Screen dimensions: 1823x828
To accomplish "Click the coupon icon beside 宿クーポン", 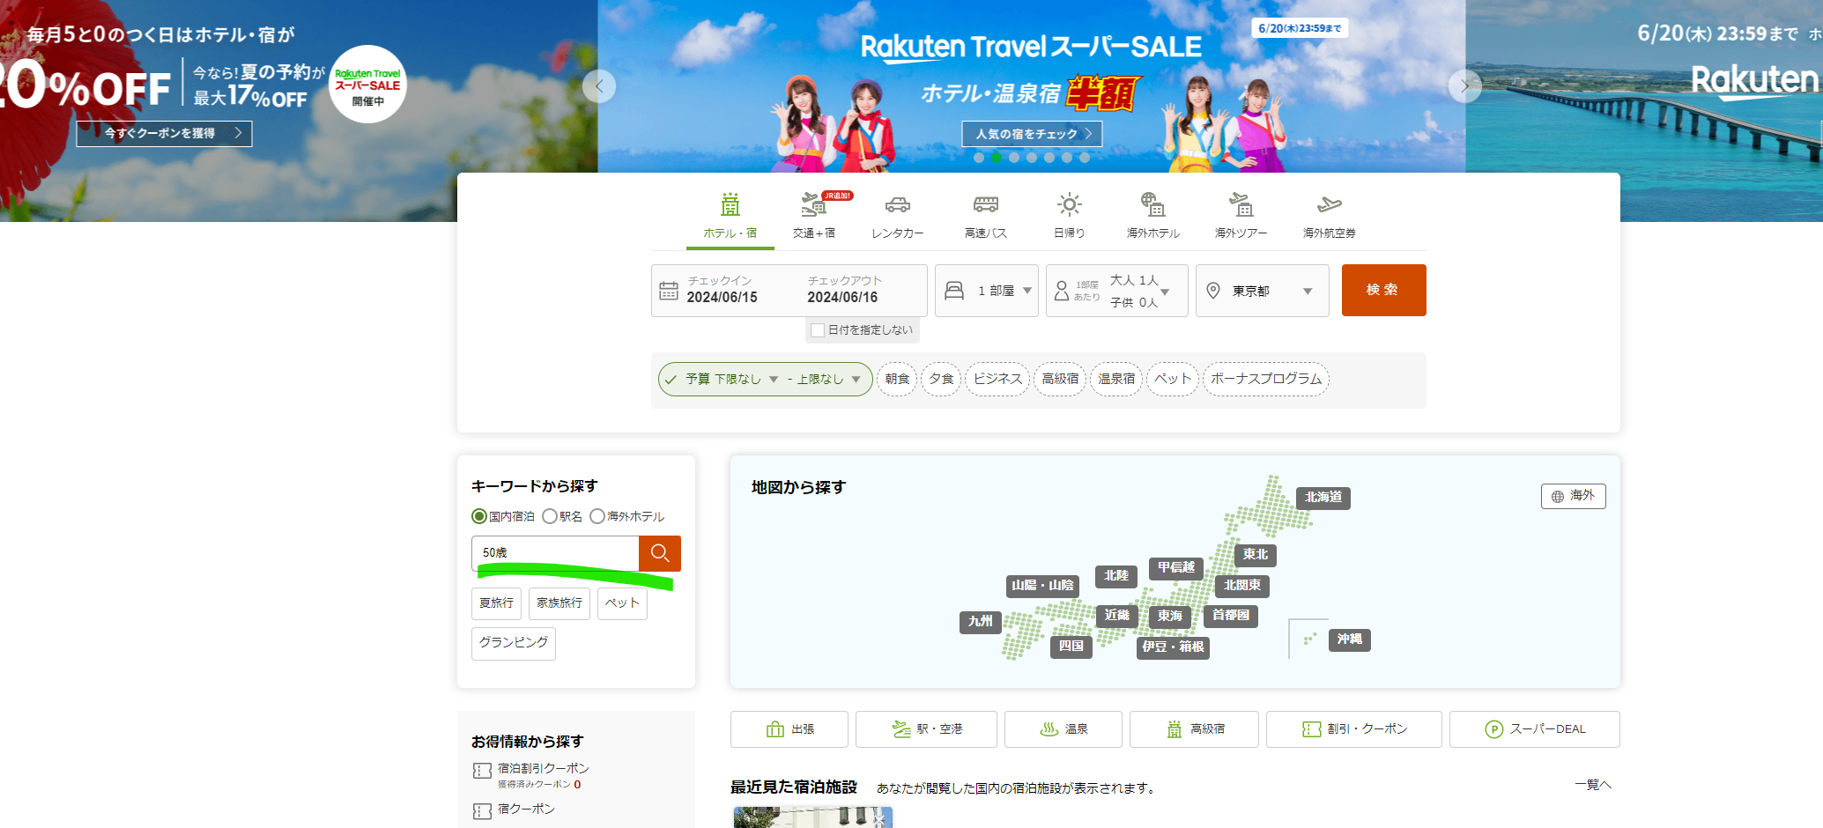I will tap(482, 811).
